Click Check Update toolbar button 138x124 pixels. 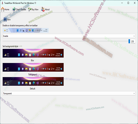[x=19, y=9]
